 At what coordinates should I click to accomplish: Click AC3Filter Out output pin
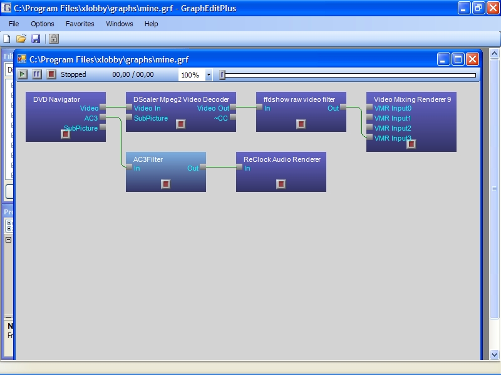203,167
